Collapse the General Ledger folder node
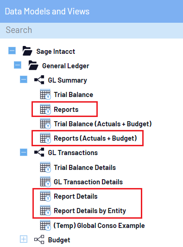 pos(18,65)
